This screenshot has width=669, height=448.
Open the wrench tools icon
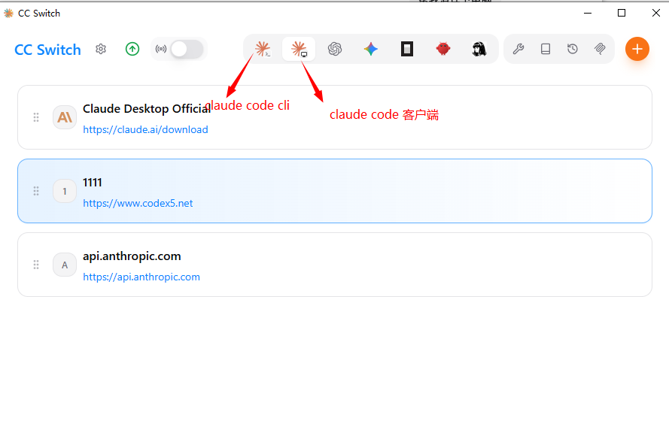pyautogui.click(x=518, y=49)
